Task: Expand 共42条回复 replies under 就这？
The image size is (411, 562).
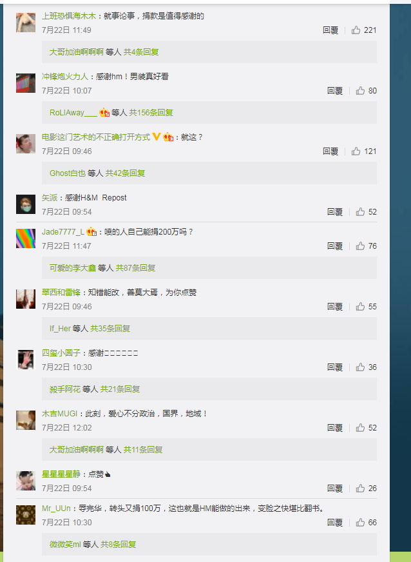Action: coord(125,173)
